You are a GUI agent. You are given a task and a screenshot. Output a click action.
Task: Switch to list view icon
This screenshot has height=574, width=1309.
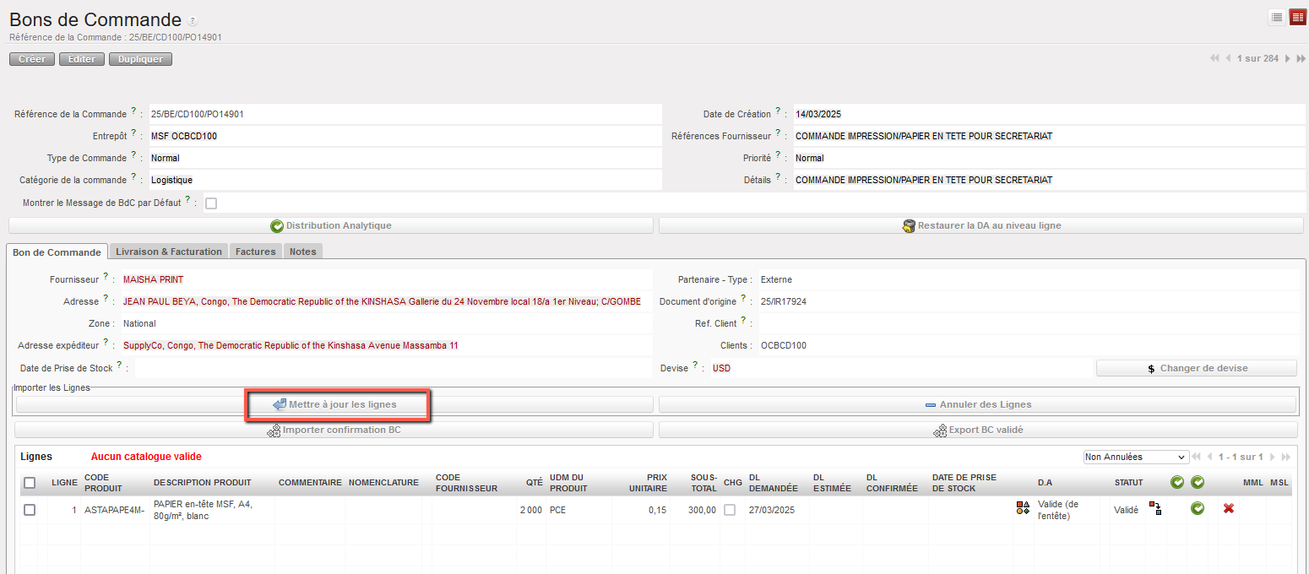click(1277, 18)
